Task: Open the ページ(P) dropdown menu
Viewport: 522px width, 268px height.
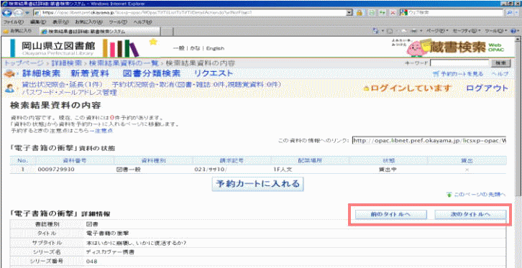Action: [x=437, y=31]
